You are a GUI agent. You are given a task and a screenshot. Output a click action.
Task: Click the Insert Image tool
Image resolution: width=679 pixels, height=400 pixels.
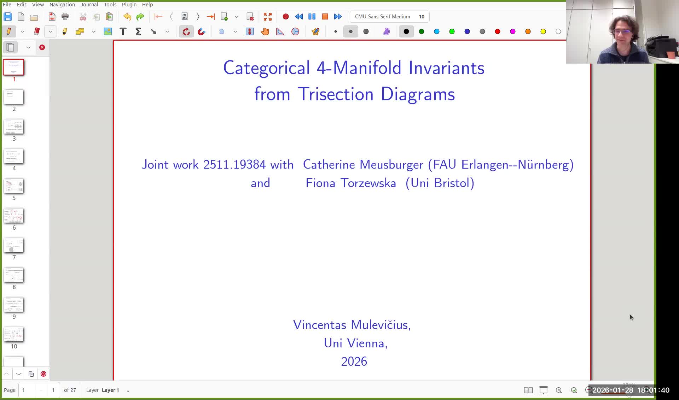point(108,32)
